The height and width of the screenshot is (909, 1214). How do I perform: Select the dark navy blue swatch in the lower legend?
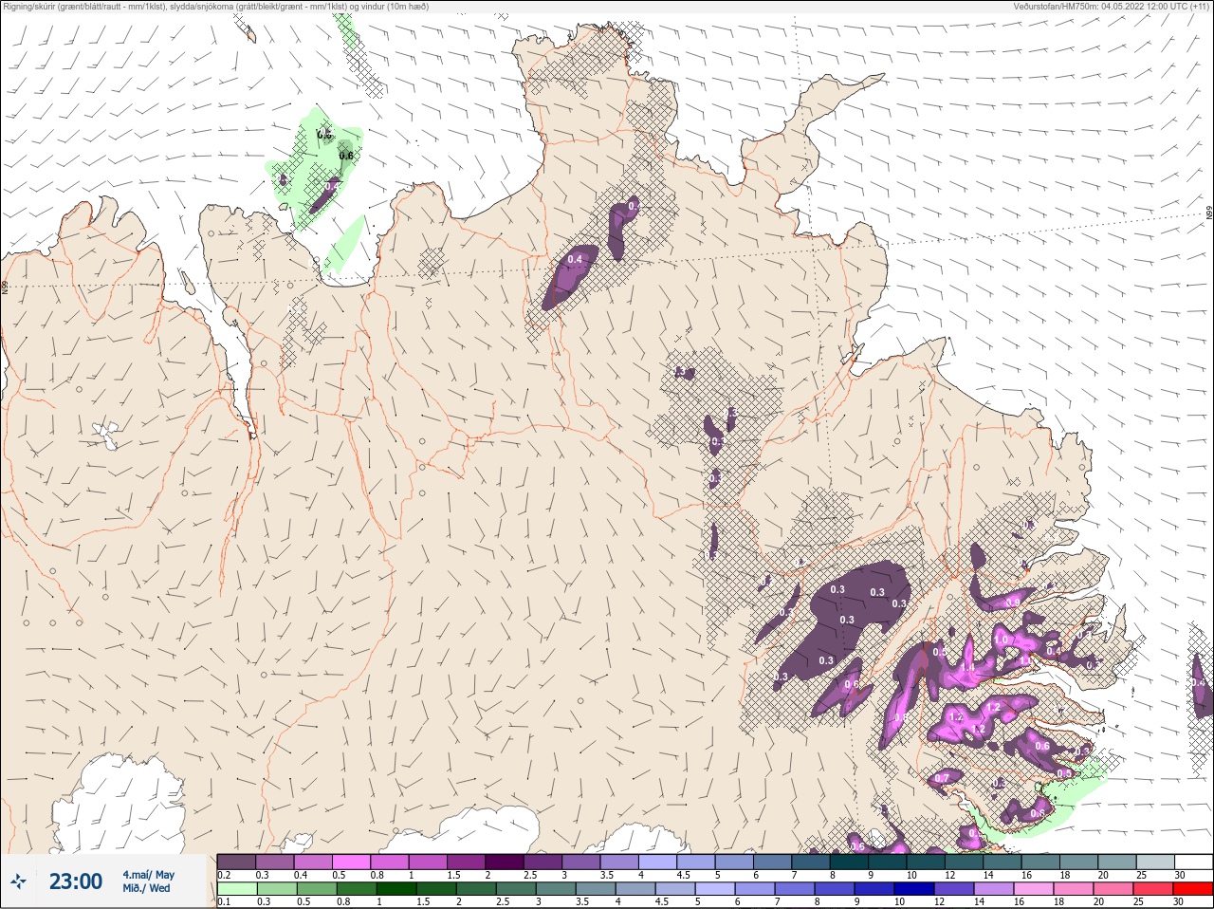click(x=914, y=888)
